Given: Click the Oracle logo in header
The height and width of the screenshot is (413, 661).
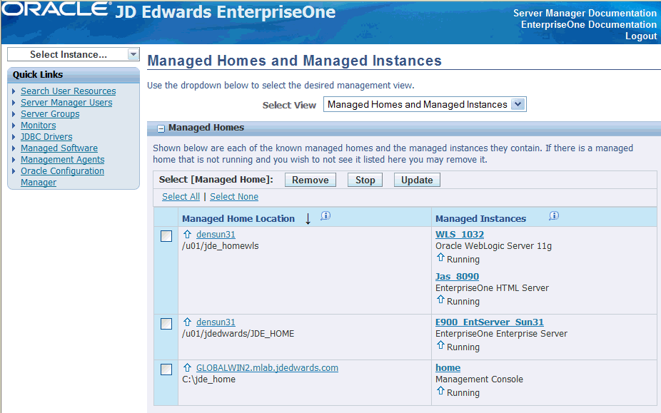Looking at the screenshot, I should tap(56, 9).
